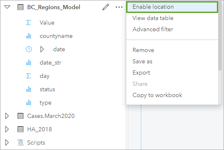Click the script scroll icon beside Scripts
Screen dimensions: 224x150
coord(20,142)
